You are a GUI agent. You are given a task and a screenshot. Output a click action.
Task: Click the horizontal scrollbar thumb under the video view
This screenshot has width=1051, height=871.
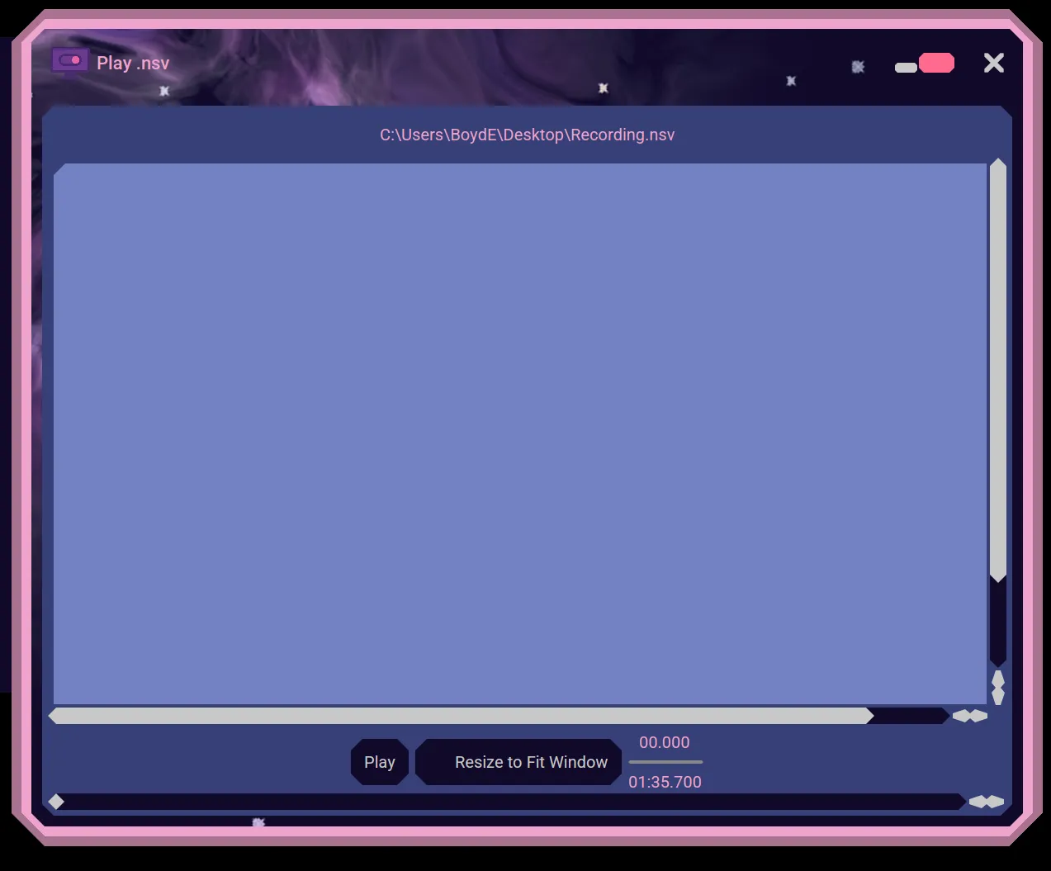click(x=462, y=716)
